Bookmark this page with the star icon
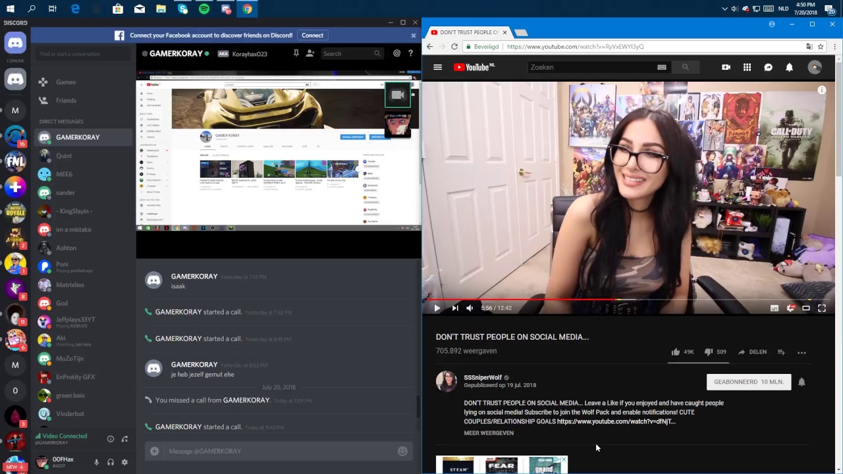The image size is (843, 474). (x=821, y=47)
